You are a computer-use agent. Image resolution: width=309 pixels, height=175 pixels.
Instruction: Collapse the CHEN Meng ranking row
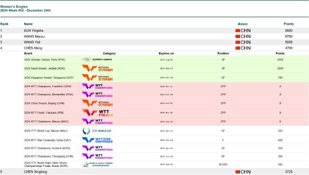[154, 48]
